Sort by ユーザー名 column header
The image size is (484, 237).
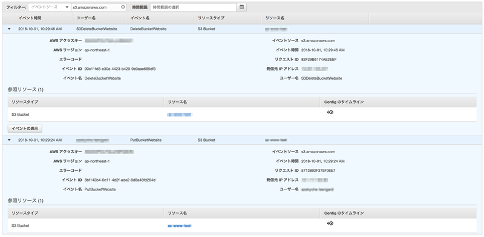[x=85, y=18]
